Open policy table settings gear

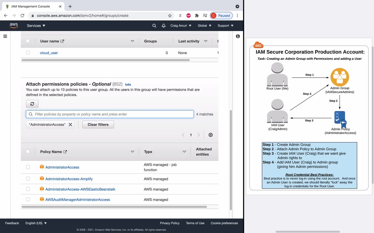coord(211,135)
